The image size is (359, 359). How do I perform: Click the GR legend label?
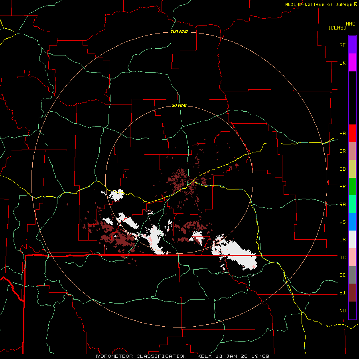point(342,151)
